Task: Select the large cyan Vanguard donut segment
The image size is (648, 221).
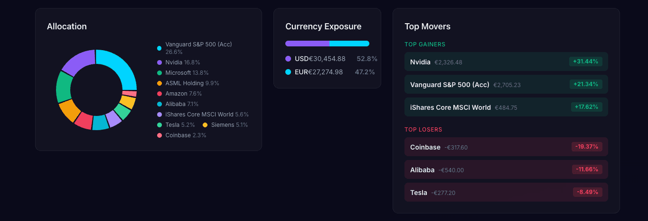Action: pos(121,66)
